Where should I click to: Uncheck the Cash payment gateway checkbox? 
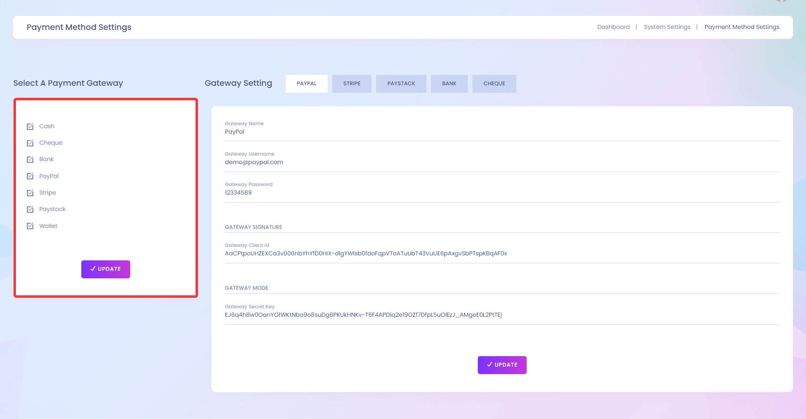click(x=30, y=127)
